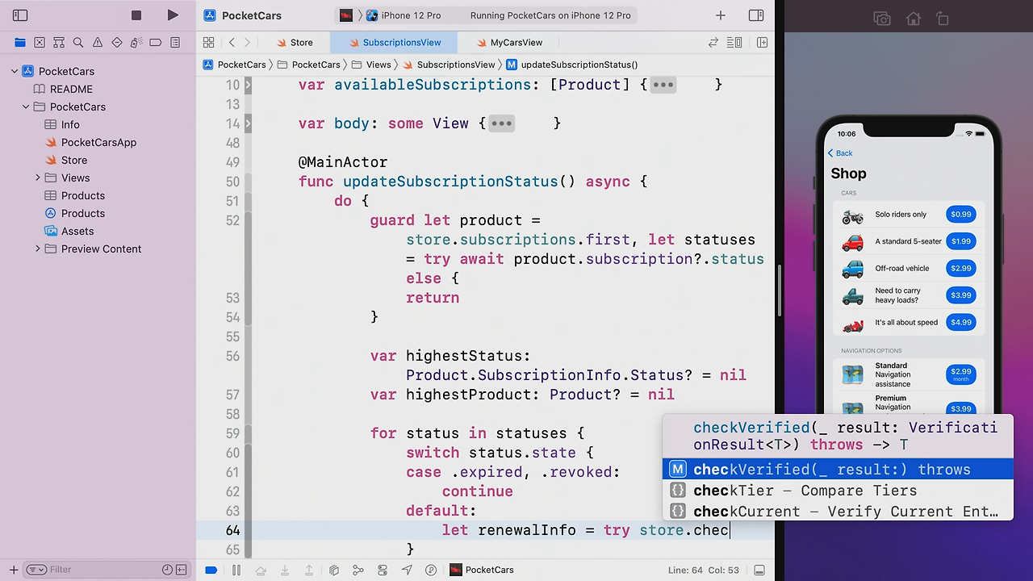Choose checkTier Compare Tiers completion
The width and height of the screenshot is (1033, 581).
[838, 491]
